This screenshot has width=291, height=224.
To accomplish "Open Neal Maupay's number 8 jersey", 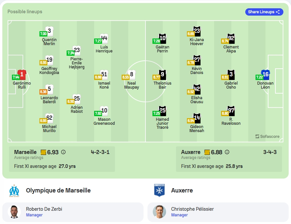I will 132,75.
